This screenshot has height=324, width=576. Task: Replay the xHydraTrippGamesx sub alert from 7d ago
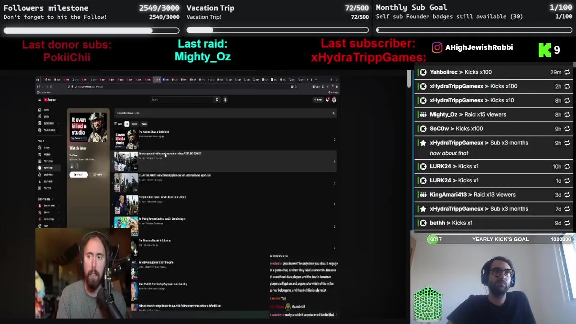pyautogui.click(x=567, y=209)
